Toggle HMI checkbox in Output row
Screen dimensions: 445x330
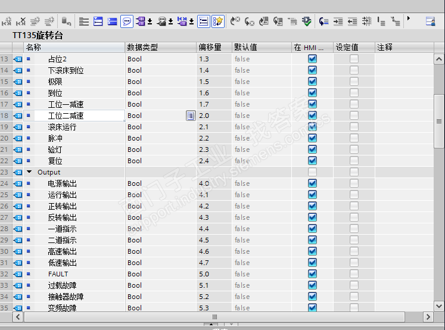(x=313, y=172)
